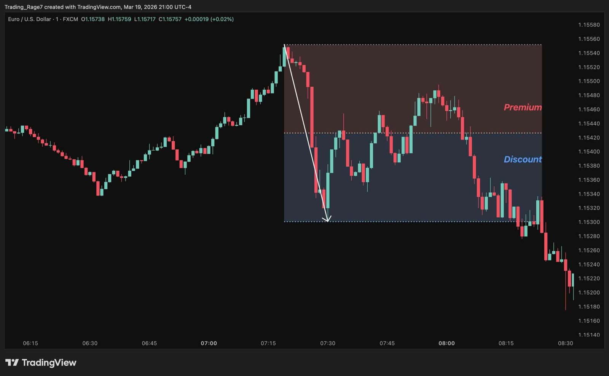Viewport: 609px width, 376px height.
Task: Click the 1.15420 price scale label
Action: click(x=589, y=138)
